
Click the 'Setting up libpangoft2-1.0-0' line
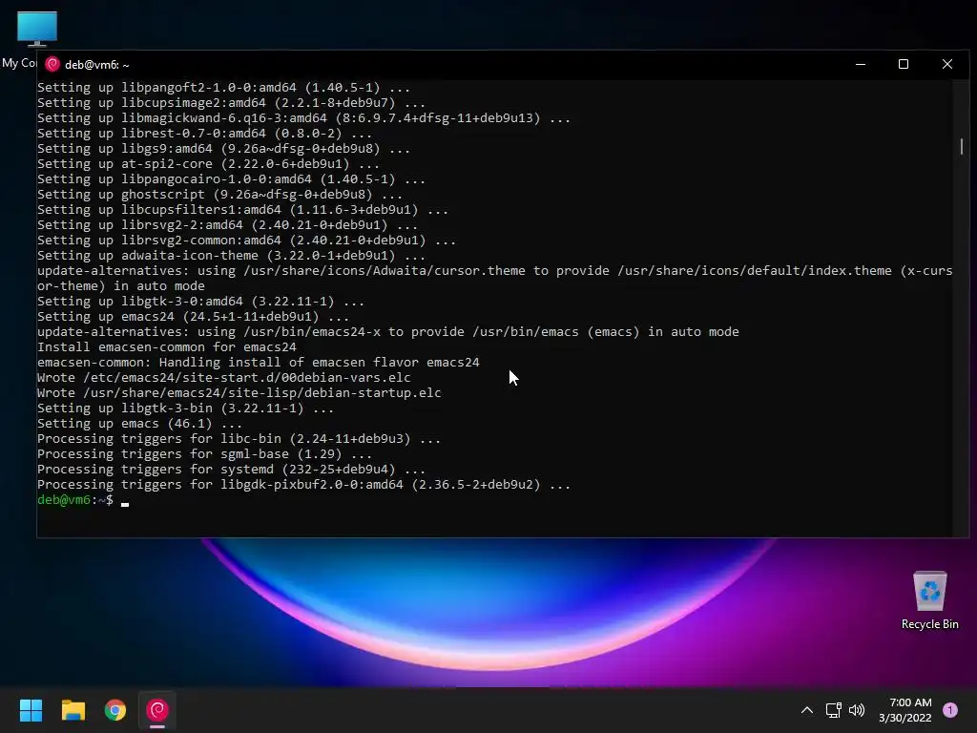tap(223, 88)
